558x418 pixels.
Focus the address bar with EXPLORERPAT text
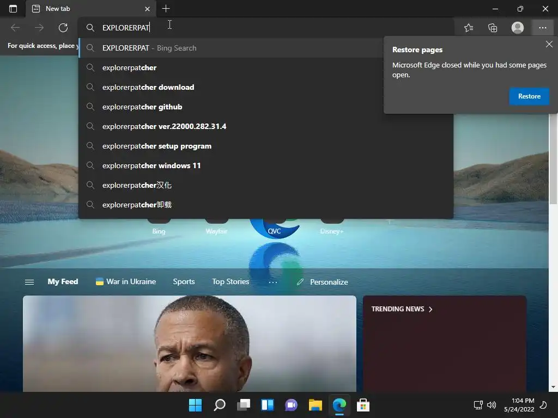coord(266,28)
